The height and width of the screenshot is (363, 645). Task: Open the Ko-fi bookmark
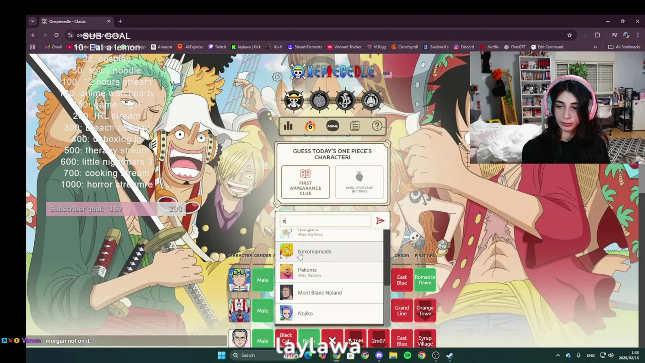click(x=275, y=47)
